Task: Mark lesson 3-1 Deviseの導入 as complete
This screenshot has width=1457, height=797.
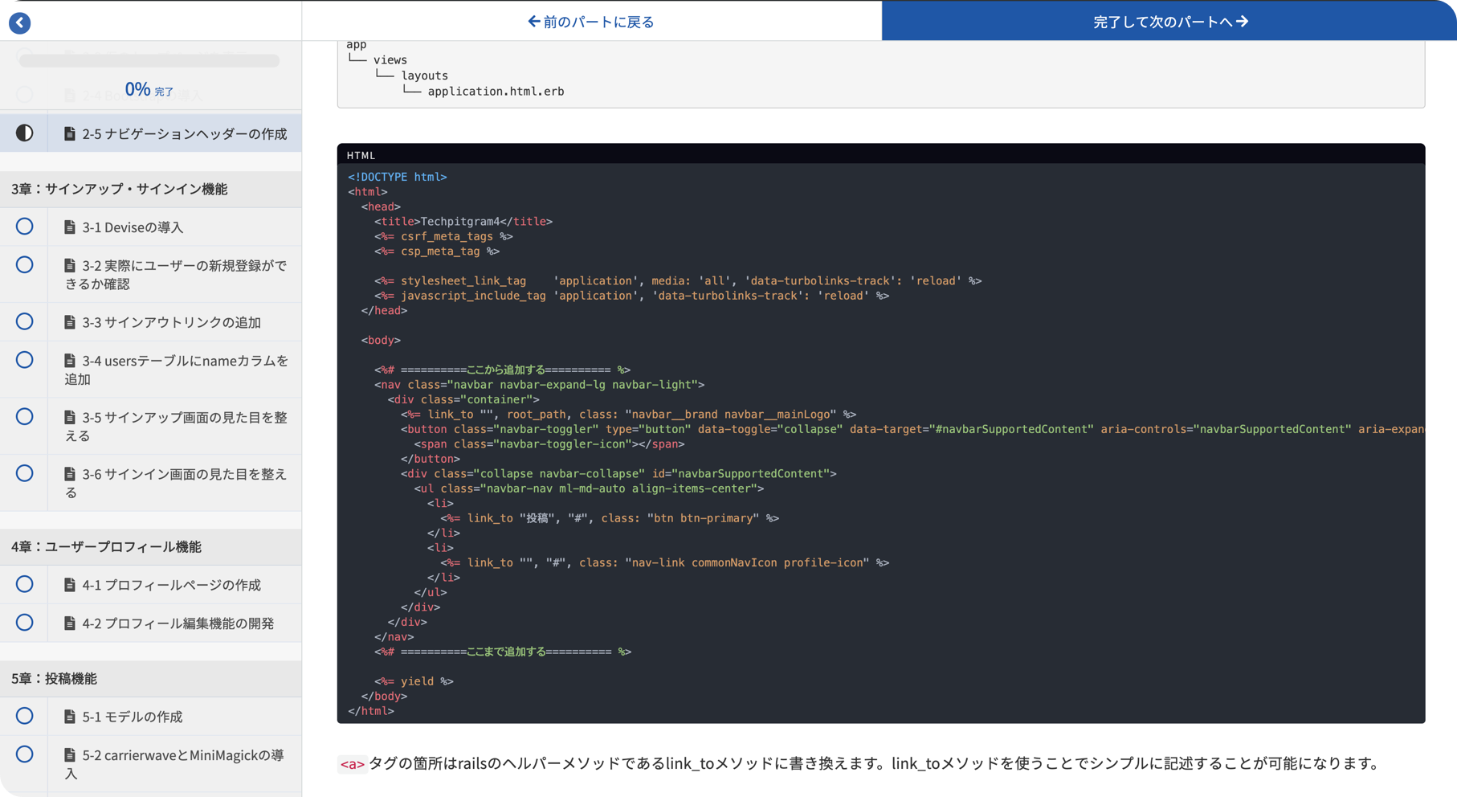Action: click(x=24, y=227)
